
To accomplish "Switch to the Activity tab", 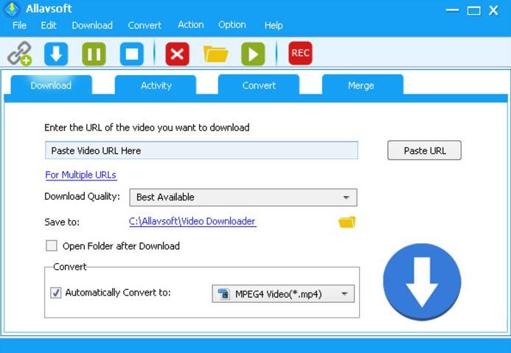I will click(x=156, y=85).
